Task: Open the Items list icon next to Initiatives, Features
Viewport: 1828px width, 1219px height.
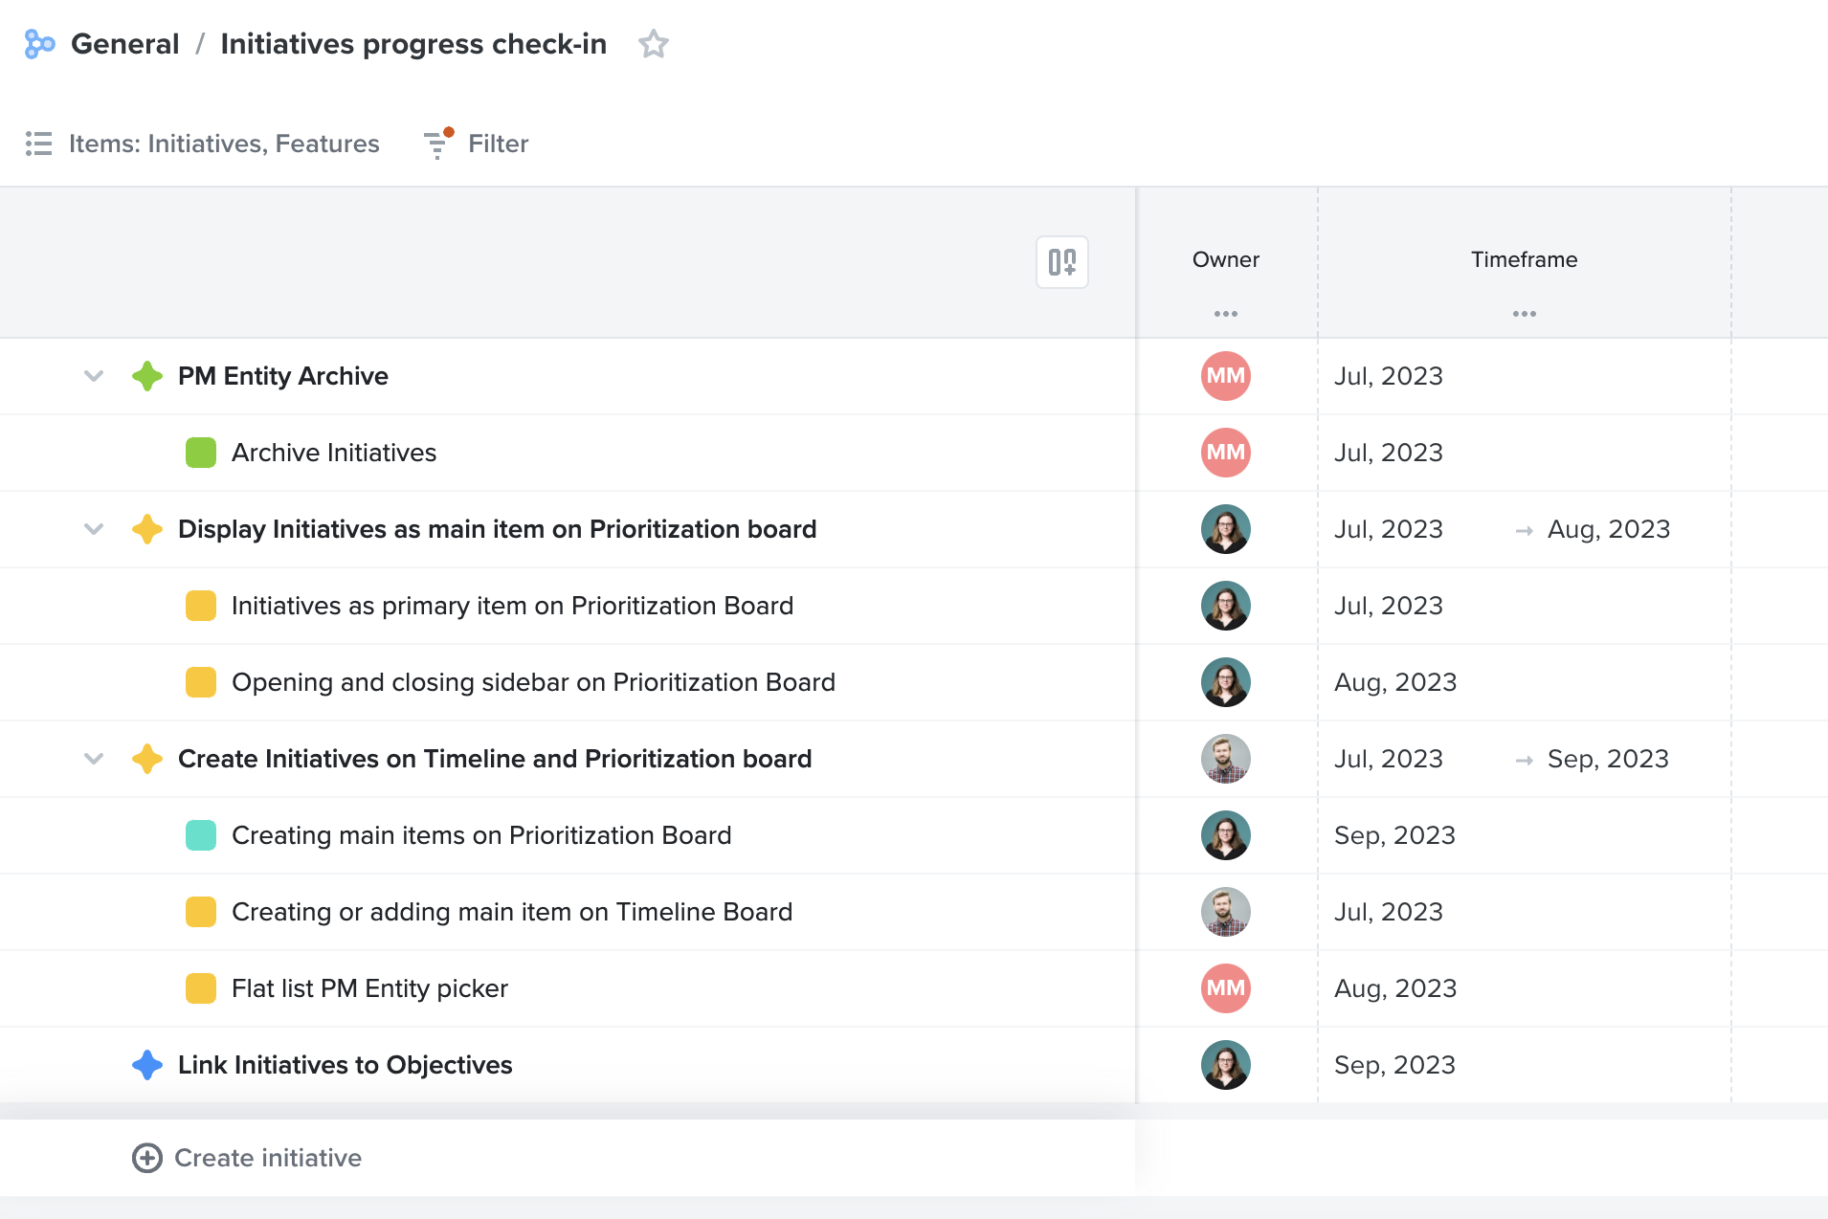Action: coord(39,144)
